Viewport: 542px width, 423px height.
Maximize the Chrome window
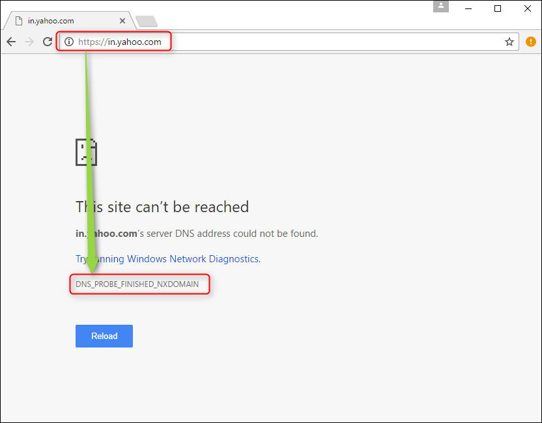(x=498, y=8)
